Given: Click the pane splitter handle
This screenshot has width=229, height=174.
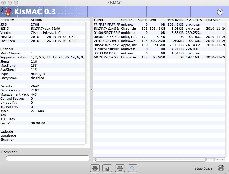Looking at the screenshot, I should (x=91, y=90).
